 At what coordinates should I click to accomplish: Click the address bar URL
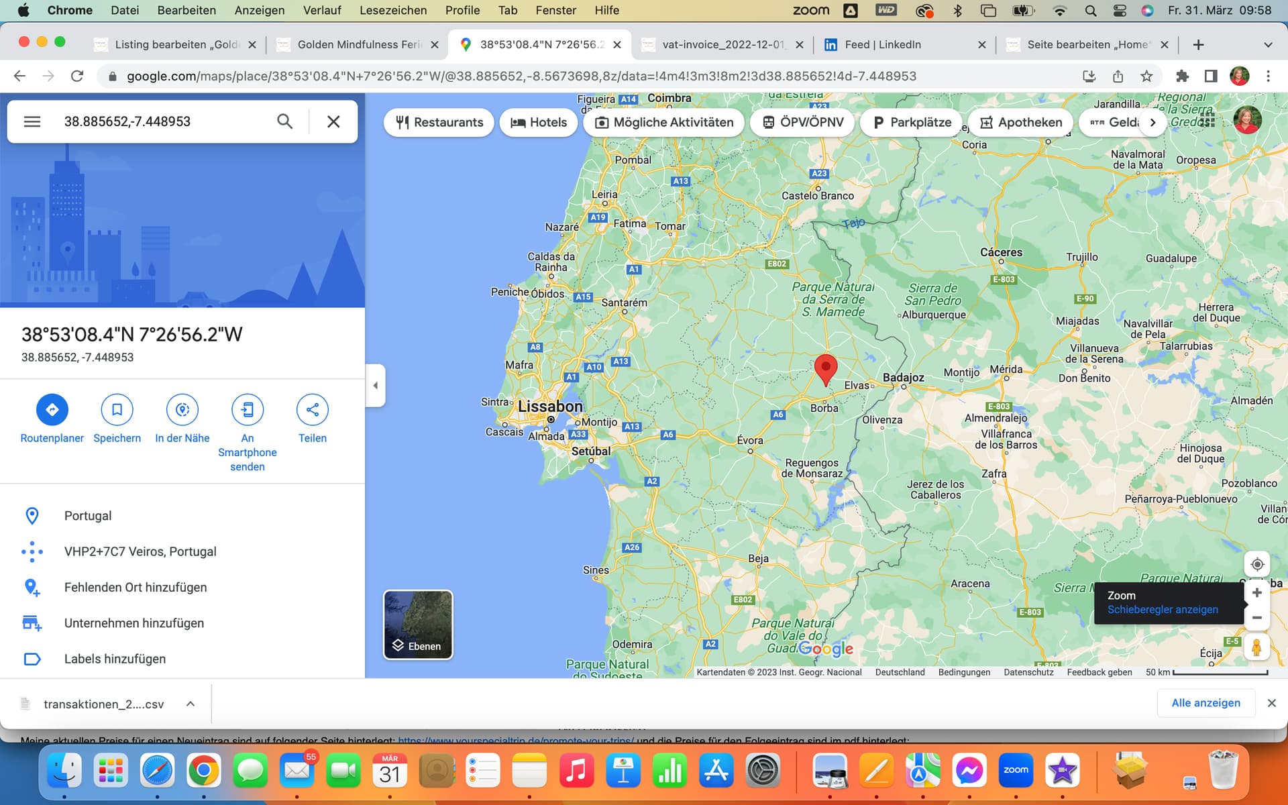click(521, 76)
